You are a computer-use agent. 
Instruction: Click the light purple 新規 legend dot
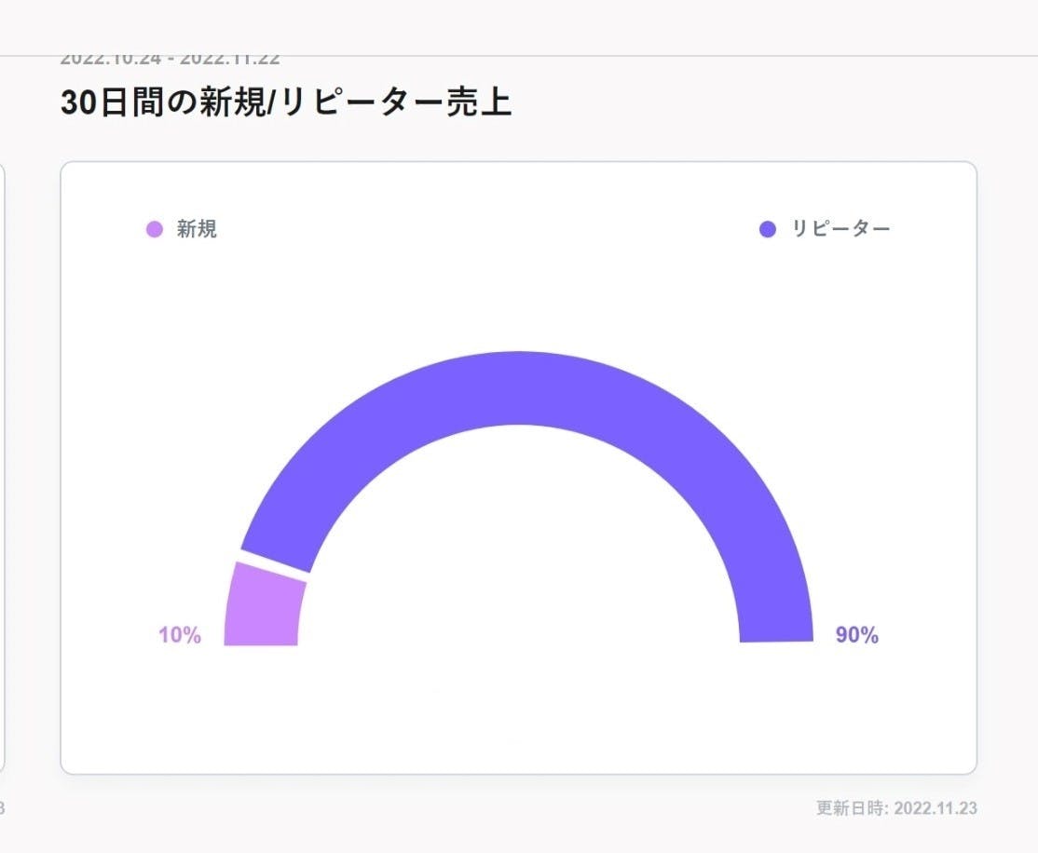tap(155, 229)
